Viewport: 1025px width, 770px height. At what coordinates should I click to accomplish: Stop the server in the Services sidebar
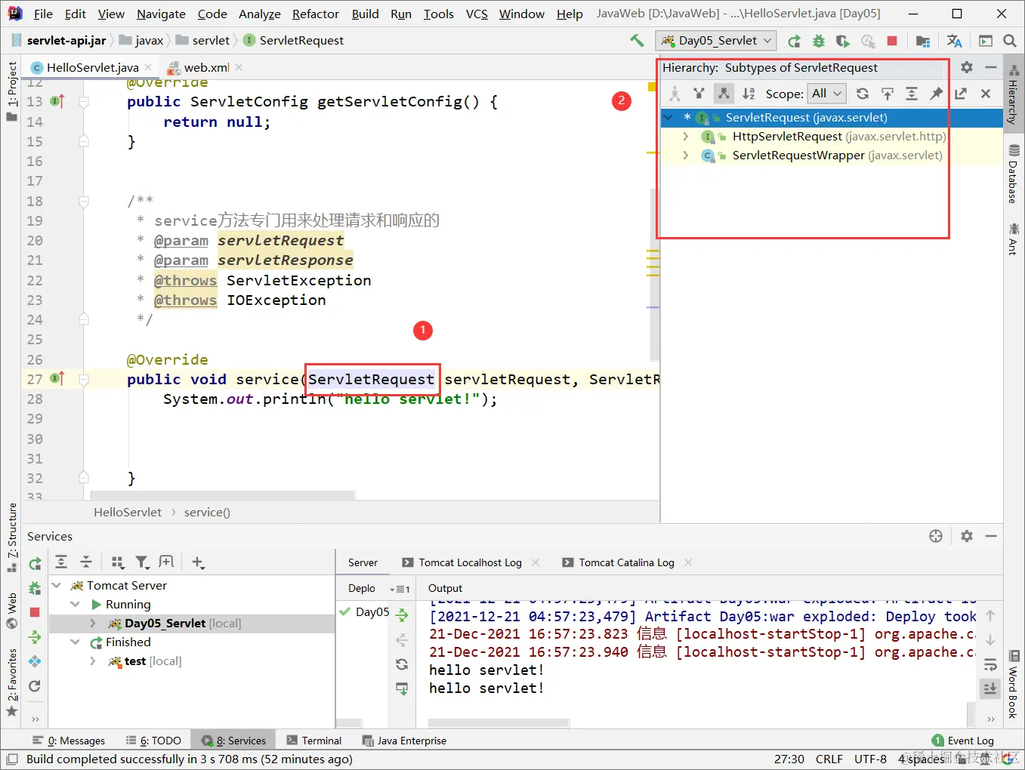[35, 612]
